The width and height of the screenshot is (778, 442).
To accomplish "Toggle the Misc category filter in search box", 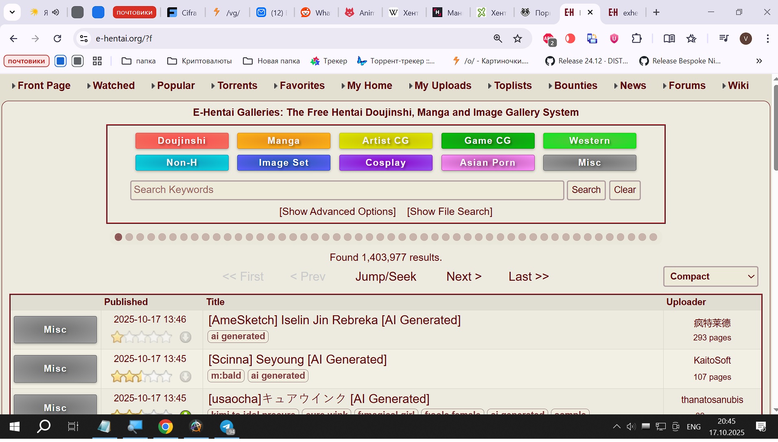I will tap(590, 162).
